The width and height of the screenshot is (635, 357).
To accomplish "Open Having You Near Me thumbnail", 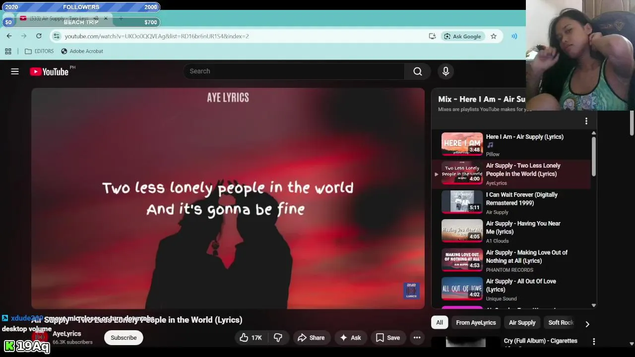I will click(x=462, y=231).
